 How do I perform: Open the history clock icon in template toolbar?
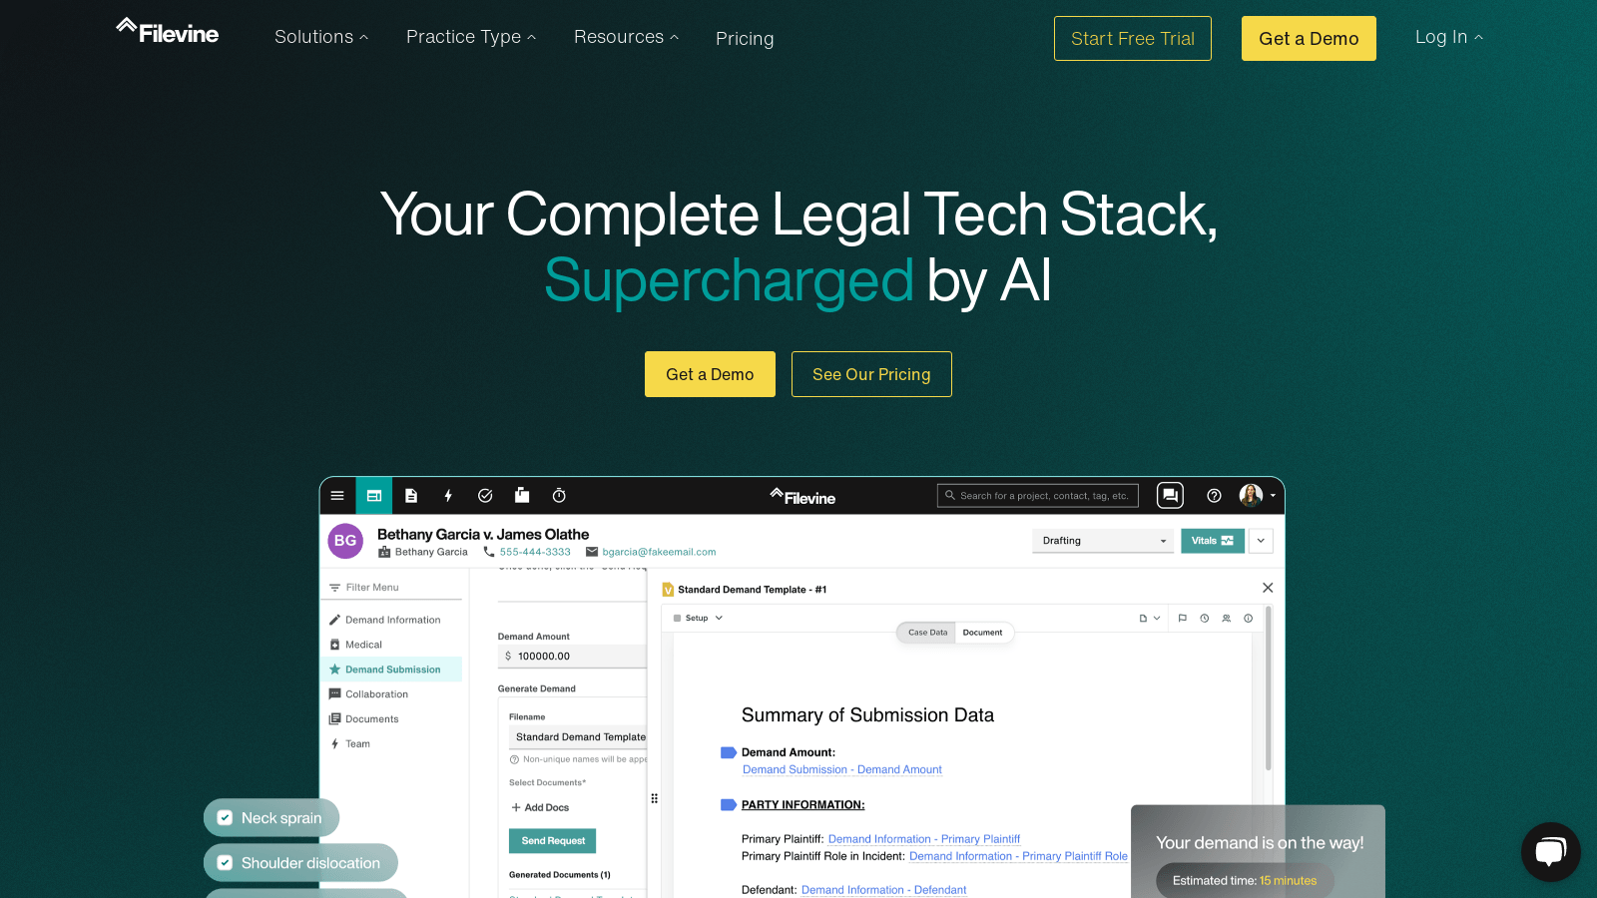[x=1205, y=619]
